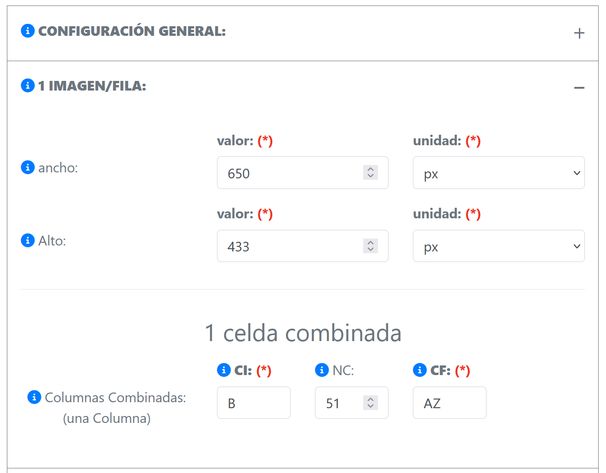The width and height of the screenshot is (606, 473).
Task: Click the Configuración General header title
Action: (132, 31)
